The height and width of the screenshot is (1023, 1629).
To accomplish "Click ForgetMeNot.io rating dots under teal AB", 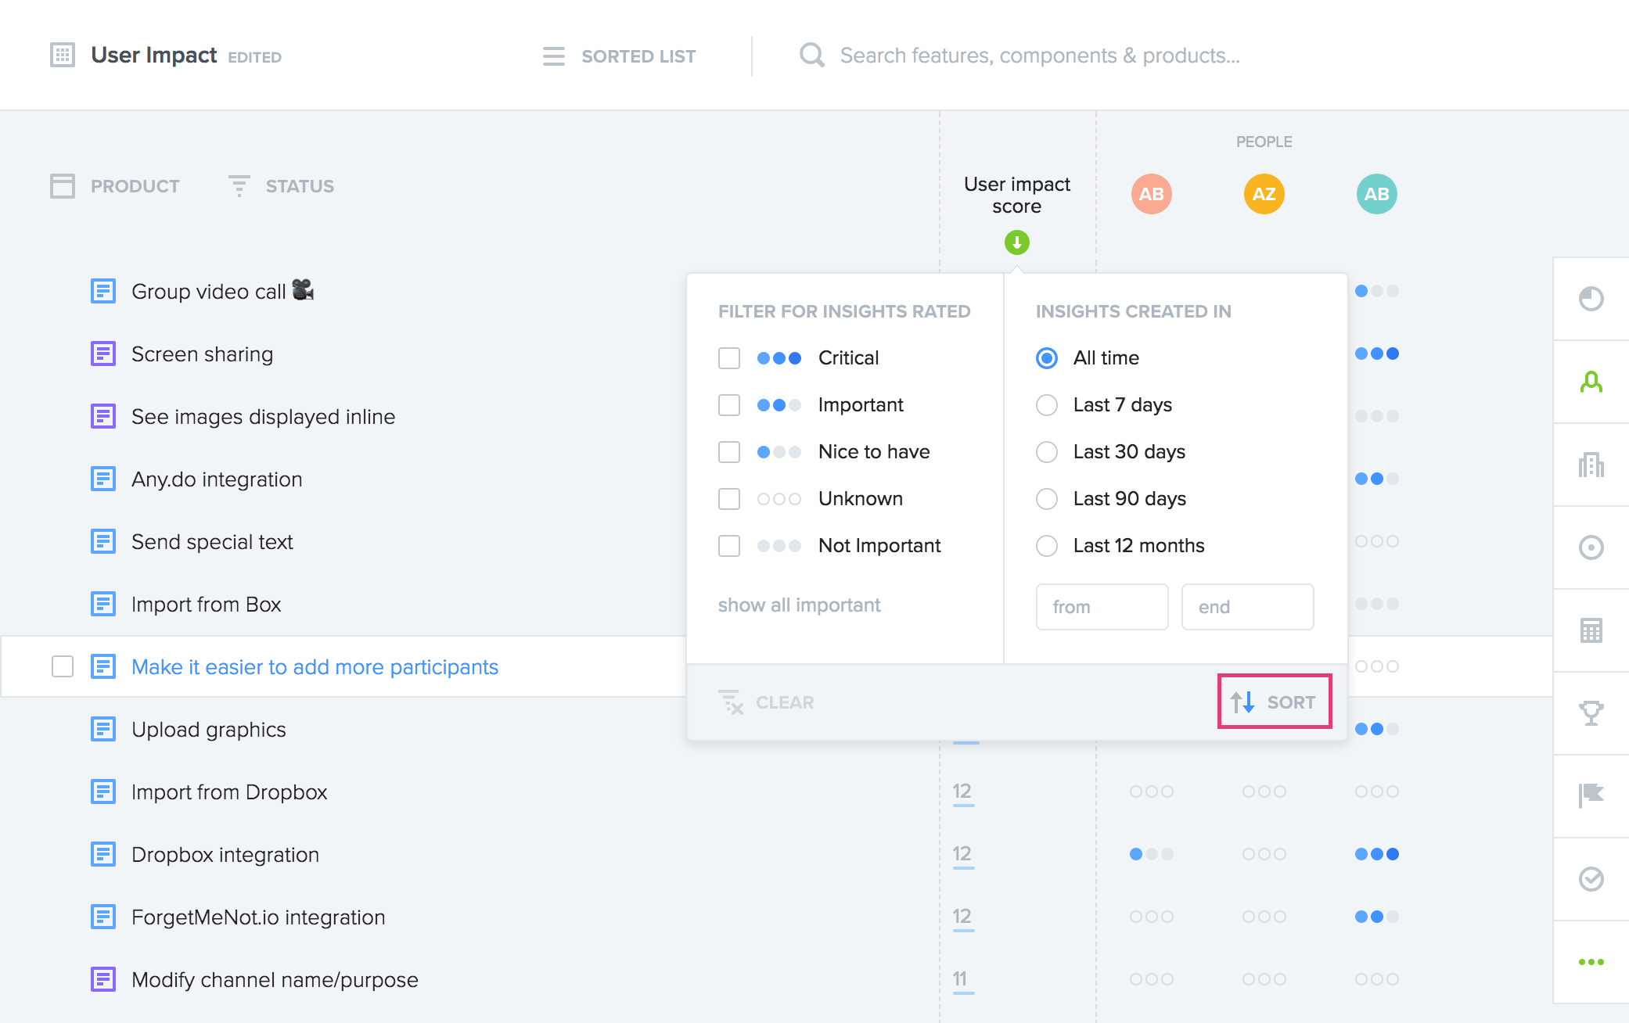I will 1376,917.
